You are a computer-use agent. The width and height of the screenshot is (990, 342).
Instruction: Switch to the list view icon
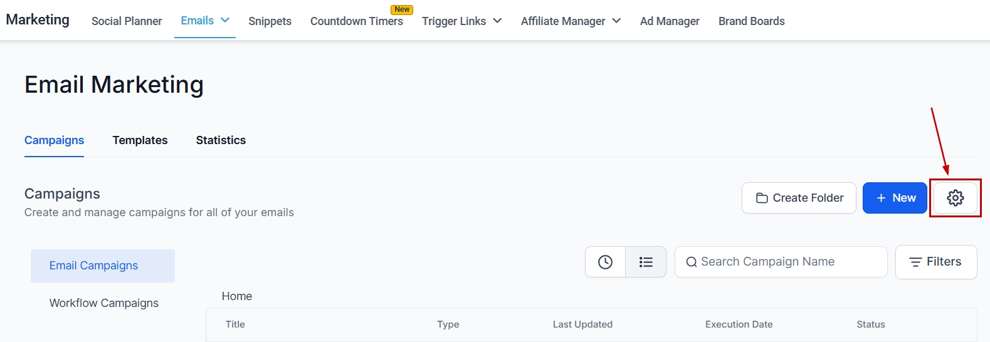coord(646,262)
